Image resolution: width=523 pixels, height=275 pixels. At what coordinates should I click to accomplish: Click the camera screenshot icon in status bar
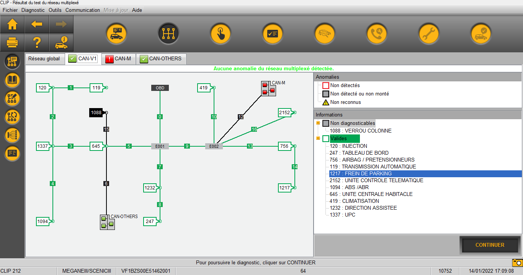coord(517,262)
